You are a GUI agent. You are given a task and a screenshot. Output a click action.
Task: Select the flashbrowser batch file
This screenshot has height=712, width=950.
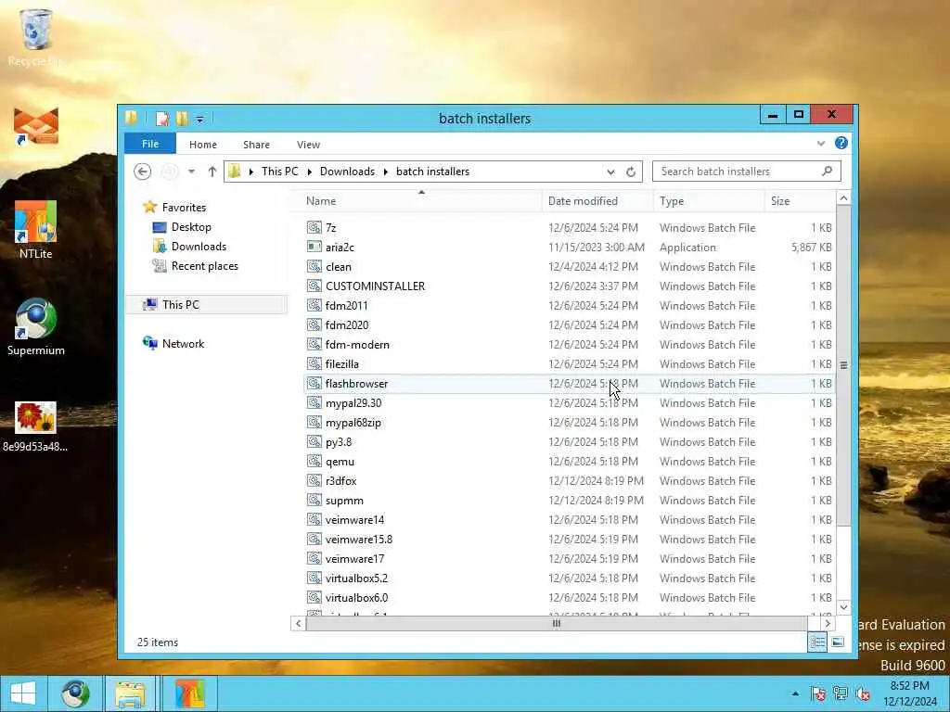(570, 383)
